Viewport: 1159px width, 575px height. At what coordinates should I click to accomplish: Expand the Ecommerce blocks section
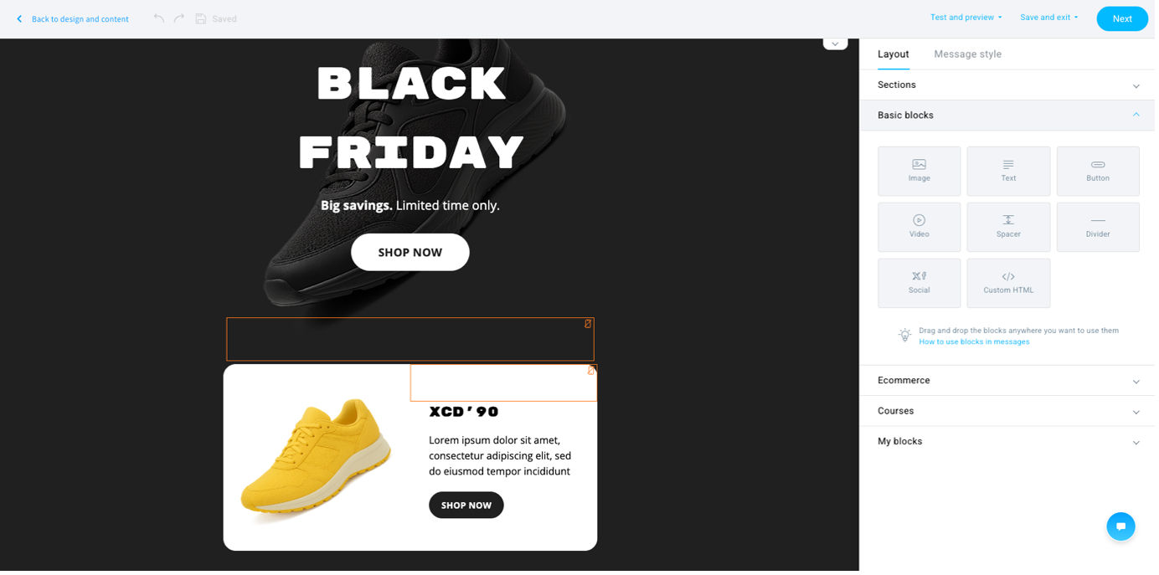(1005, 380)
